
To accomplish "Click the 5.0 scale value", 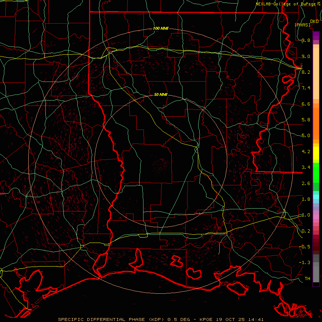I will (306, 136).
